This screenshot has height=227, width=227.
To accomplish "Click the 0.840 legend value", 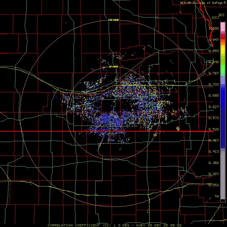I will [x=214, y=62].
